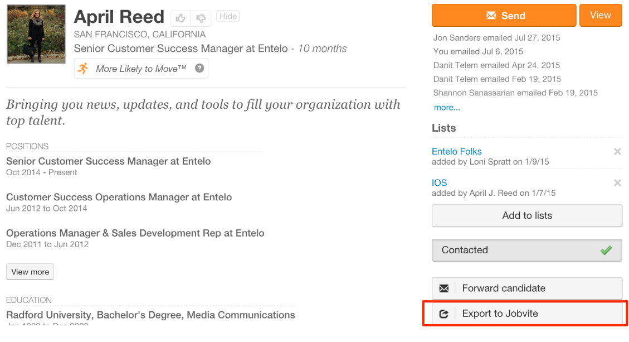Open April Reed's profile photo
This screenshot has width=629, height=342.
36,34
